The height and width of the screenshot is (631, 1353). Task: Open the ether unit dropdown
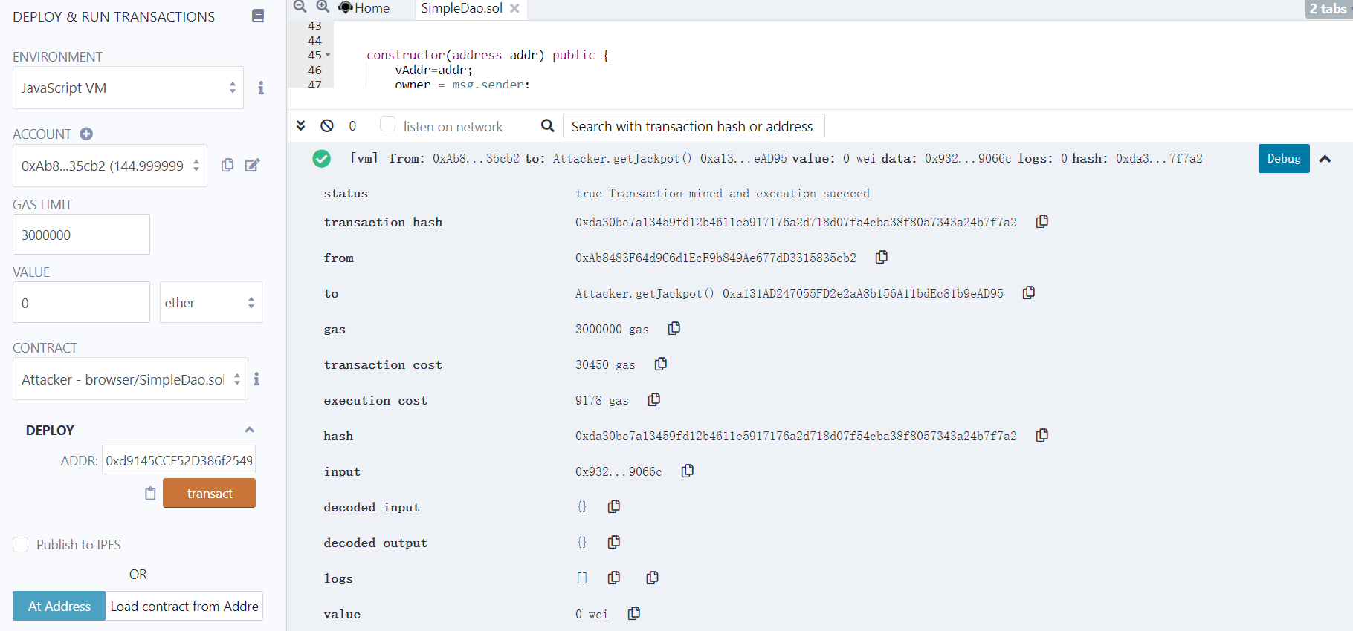coord(210,302)
